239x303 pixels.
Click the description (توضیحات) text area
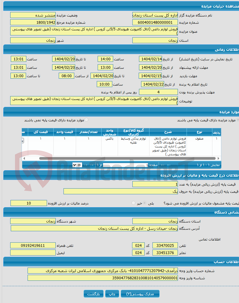(94, 101)
